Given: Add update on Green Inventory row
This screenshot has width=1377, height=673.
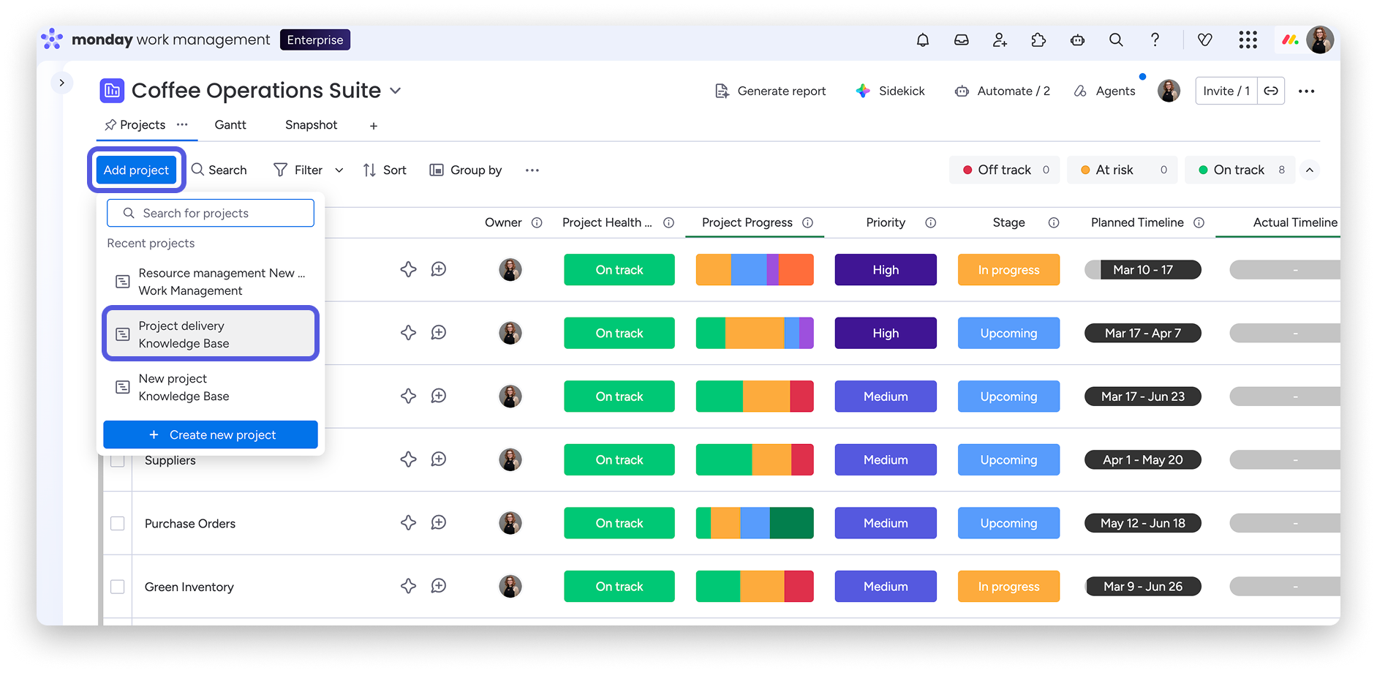Looking at the screenshot, I should [x=439, y=586].
